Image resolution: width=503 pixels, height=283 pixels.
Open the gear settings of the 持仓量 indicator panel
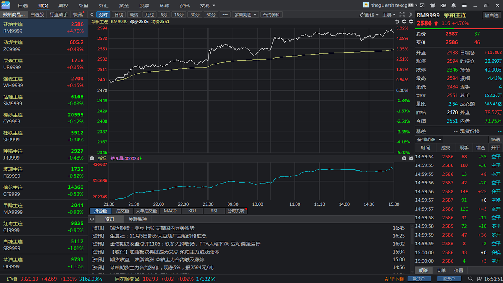pyautogui.click(x=411, y=158)
